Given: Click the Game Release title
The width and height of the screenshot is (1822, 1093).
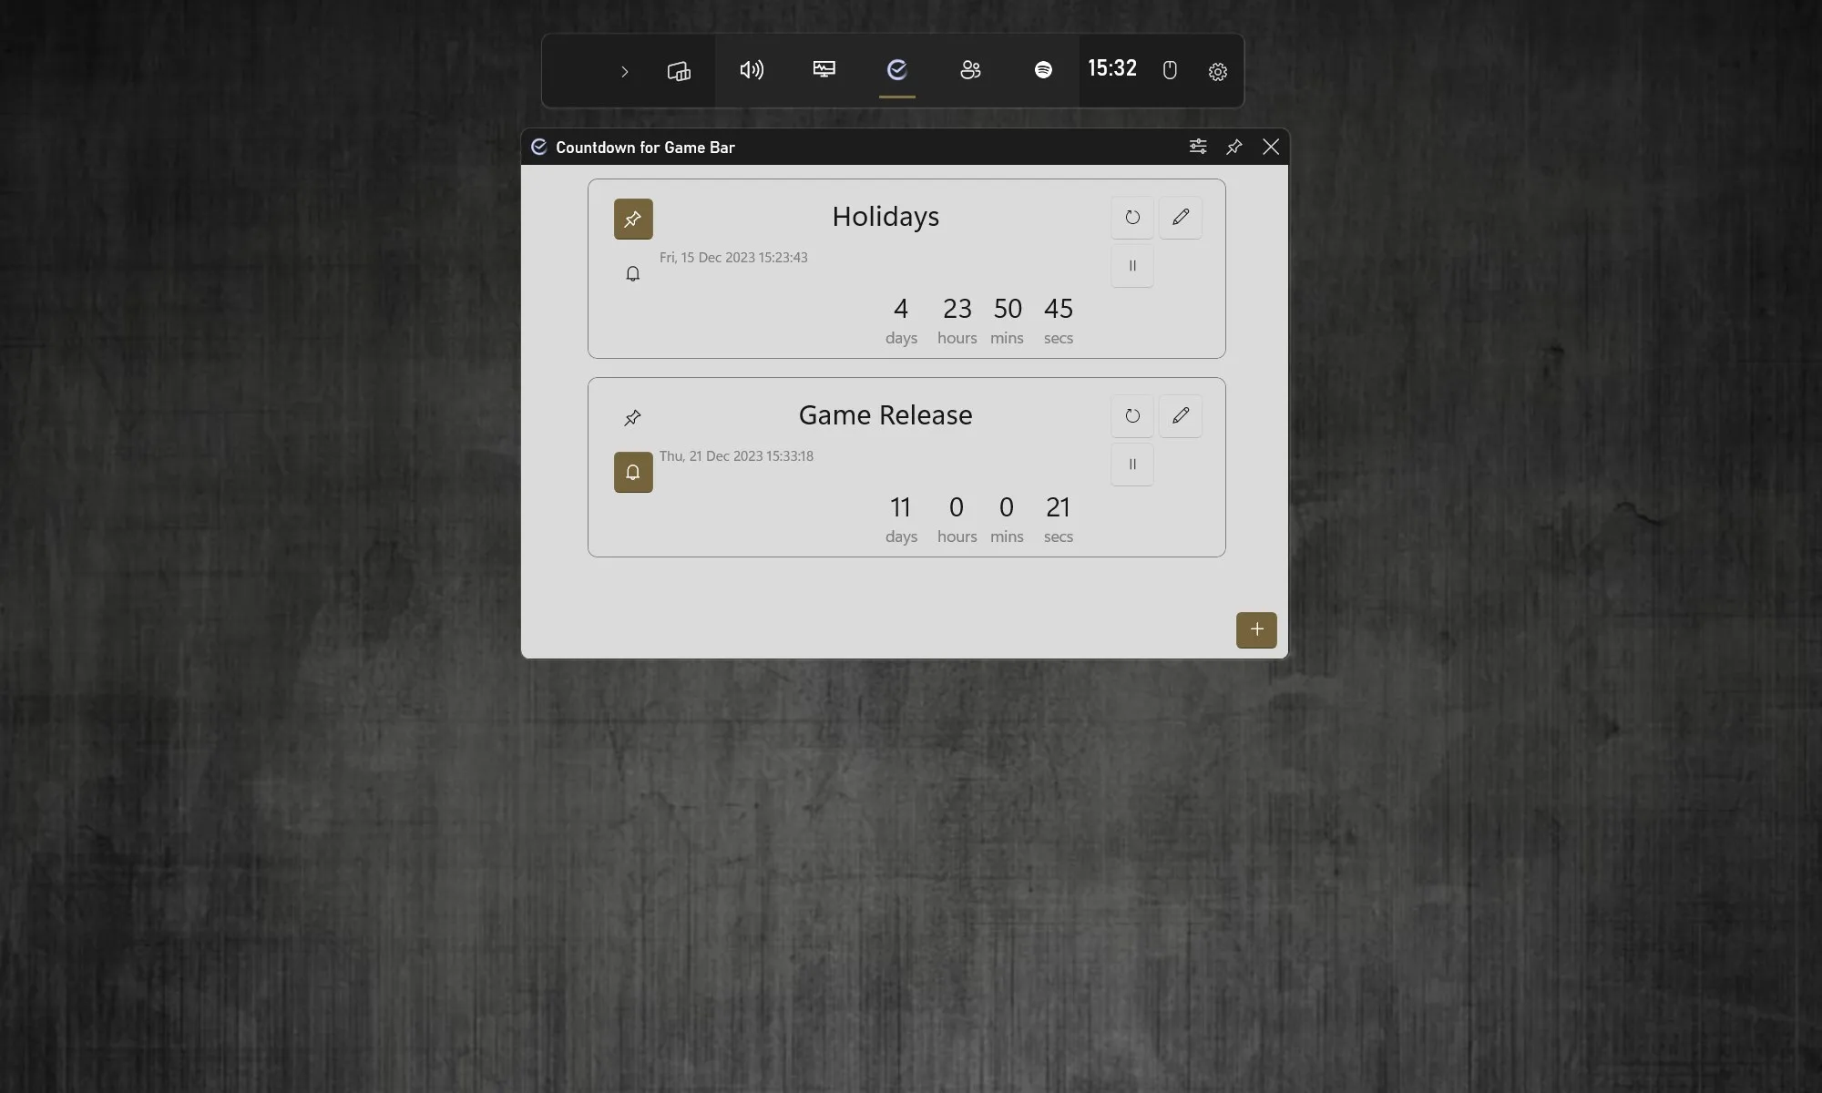Looking at the screenshot, I should click(x=885, y=415).
